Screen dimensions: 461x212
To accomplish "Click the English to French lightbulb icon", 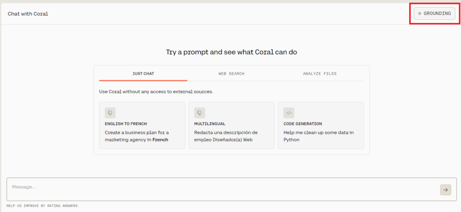I will pyautogui.click(x=110, y=113).
